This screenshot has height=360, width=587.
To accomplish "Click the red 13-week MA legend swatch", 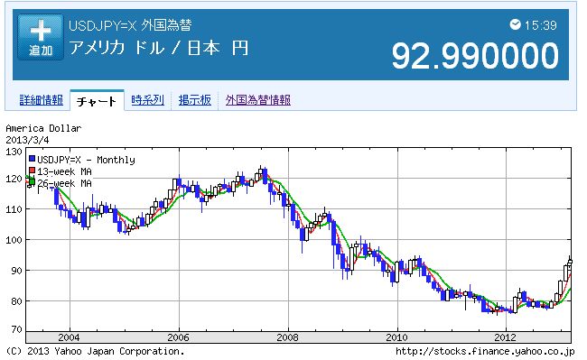I will pyautogui.click(x=33, y=171).
